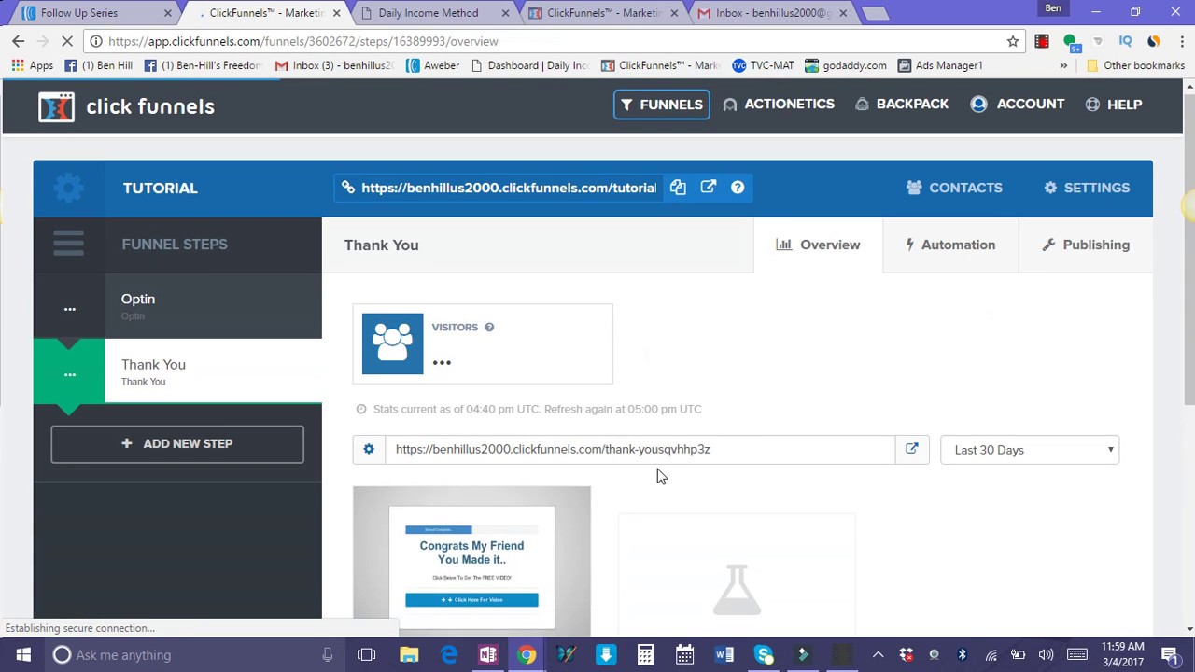Open the Windows action center notifications

pyautogui.click(x=1171, y=654)
